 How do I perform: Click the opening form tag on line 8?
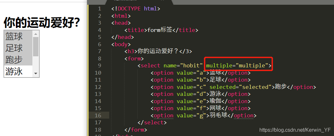[134, 59]
